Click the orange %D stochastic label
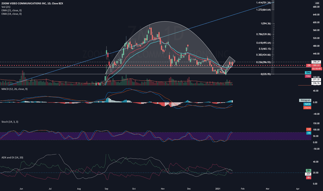The height and width of the screenshot is (191, 323). pyautogui.click(x=308, y=129)
